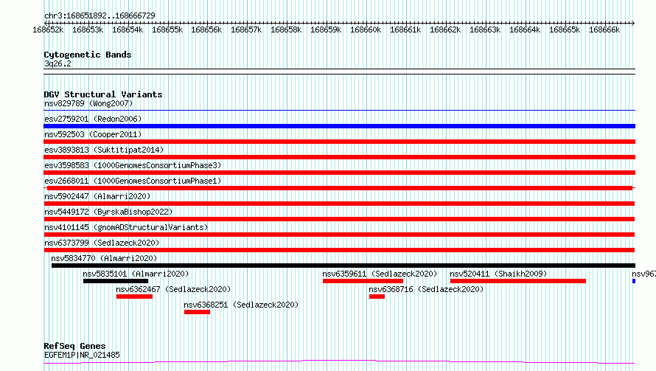Viewport: 656px width, 371px height.
Task: Click the magenta EGFEM1P gene line
Action: tap(339, 362)
